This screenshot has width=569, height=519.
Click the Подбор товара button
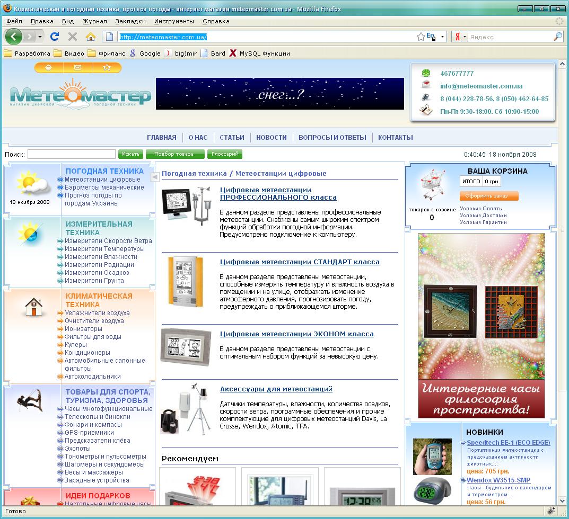tap(176, 154)
